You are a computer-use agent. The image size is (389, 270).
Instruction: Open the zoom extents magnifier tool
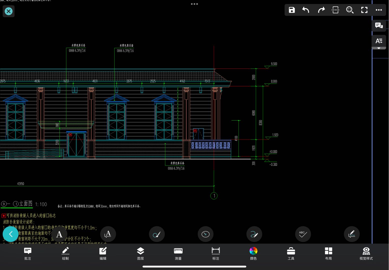[x=350, y=10]
